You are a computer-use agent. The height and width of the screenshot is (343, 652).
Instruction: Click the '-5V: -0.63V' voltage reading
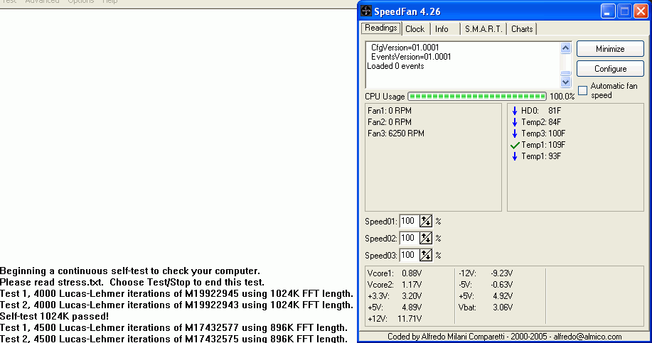pos(486,285)
